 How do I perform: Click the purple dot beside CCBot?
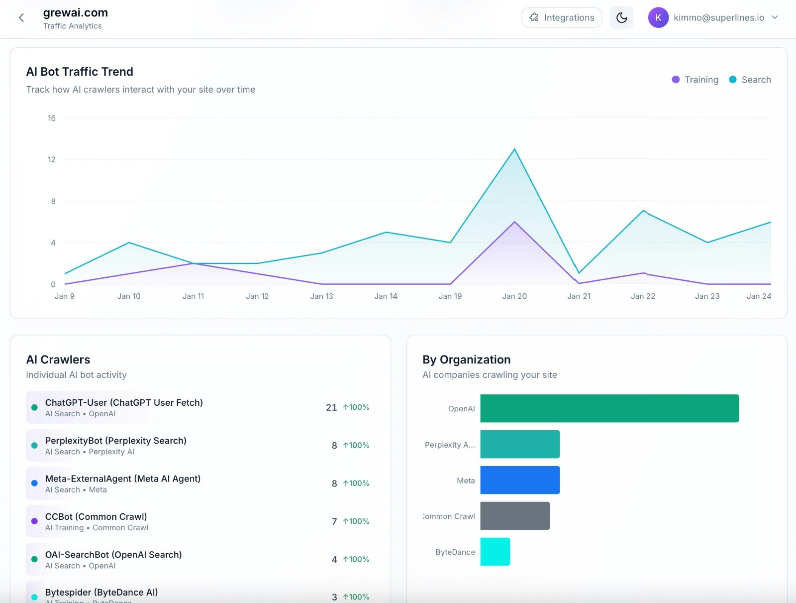[34, 521]
